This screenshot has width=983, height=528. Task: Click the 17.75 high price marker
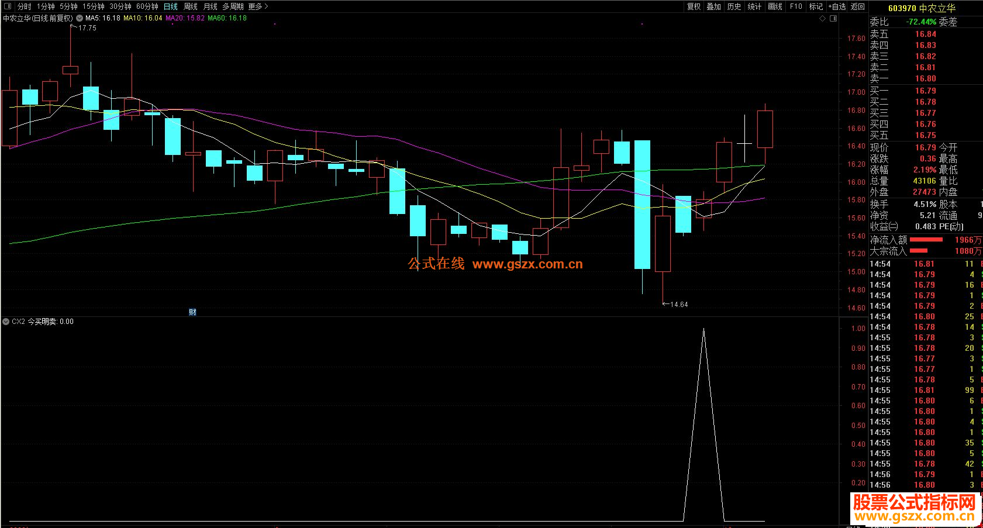point(87,27)
